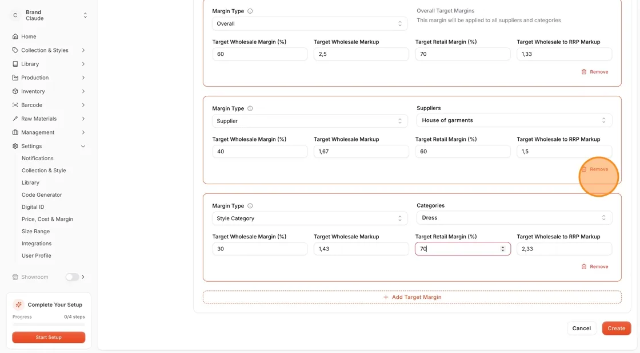Click Supplier Target Wholesale Margin field 40
Image resolution: width=640 pixels, height=353 pixels.
(x=259, y=152)
